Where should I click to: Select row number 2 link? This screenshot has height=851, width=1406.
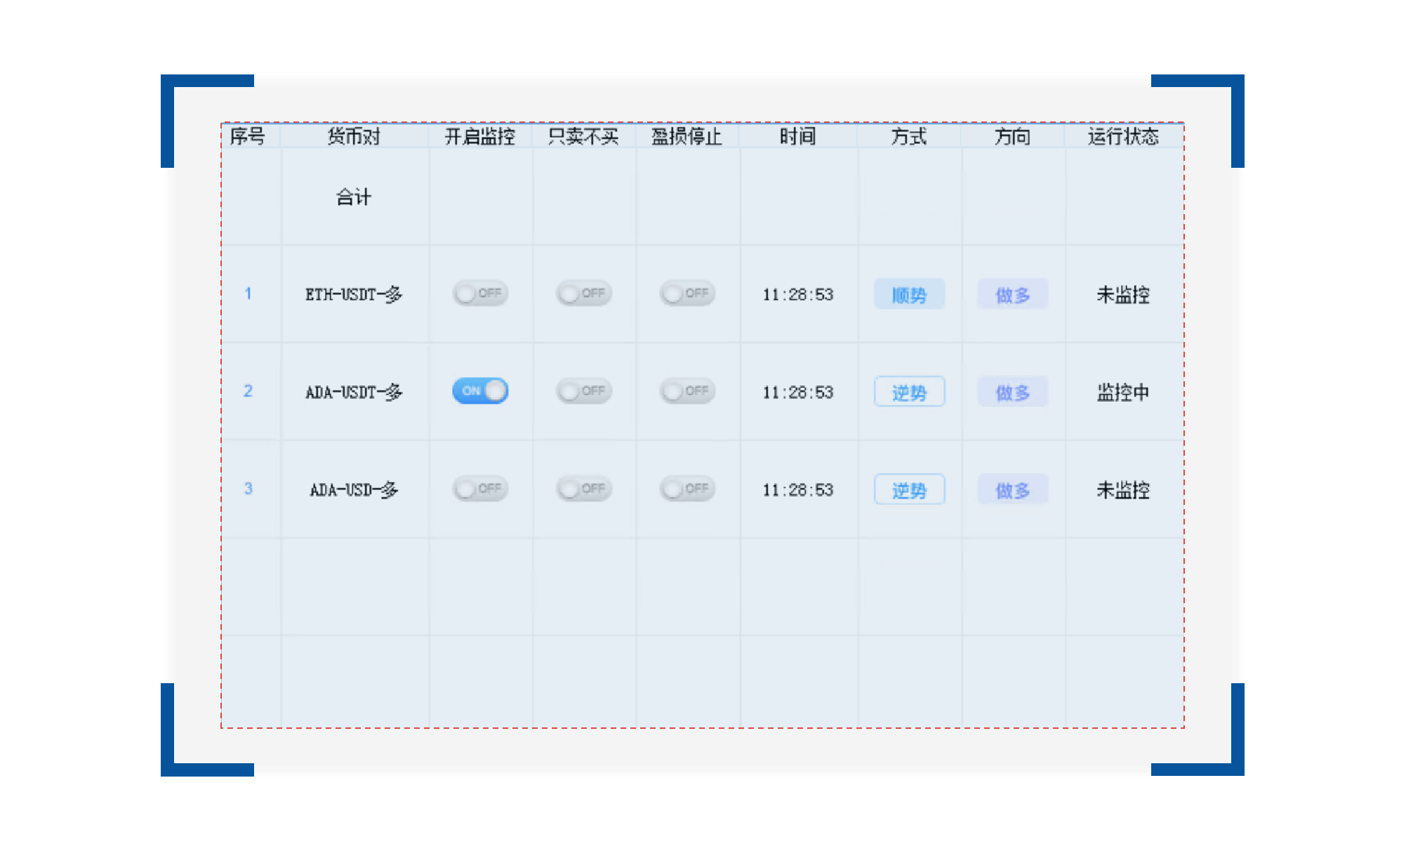tap(248, 391)
